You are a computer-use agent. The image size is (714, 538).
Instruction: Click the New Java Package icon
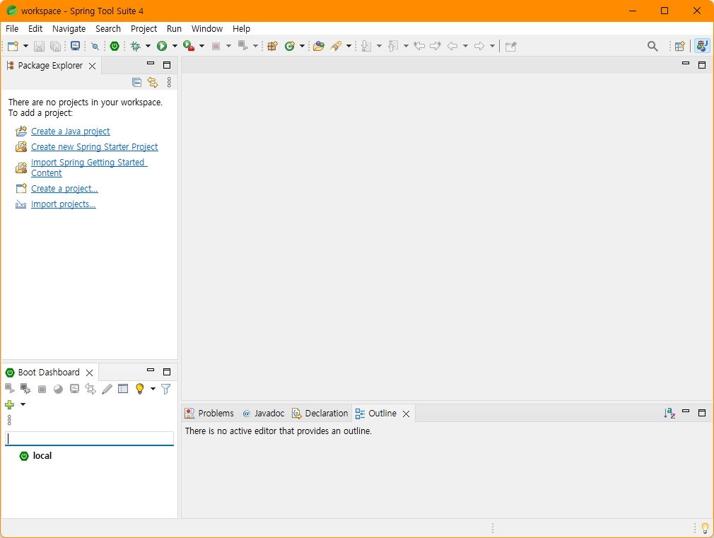272,46
